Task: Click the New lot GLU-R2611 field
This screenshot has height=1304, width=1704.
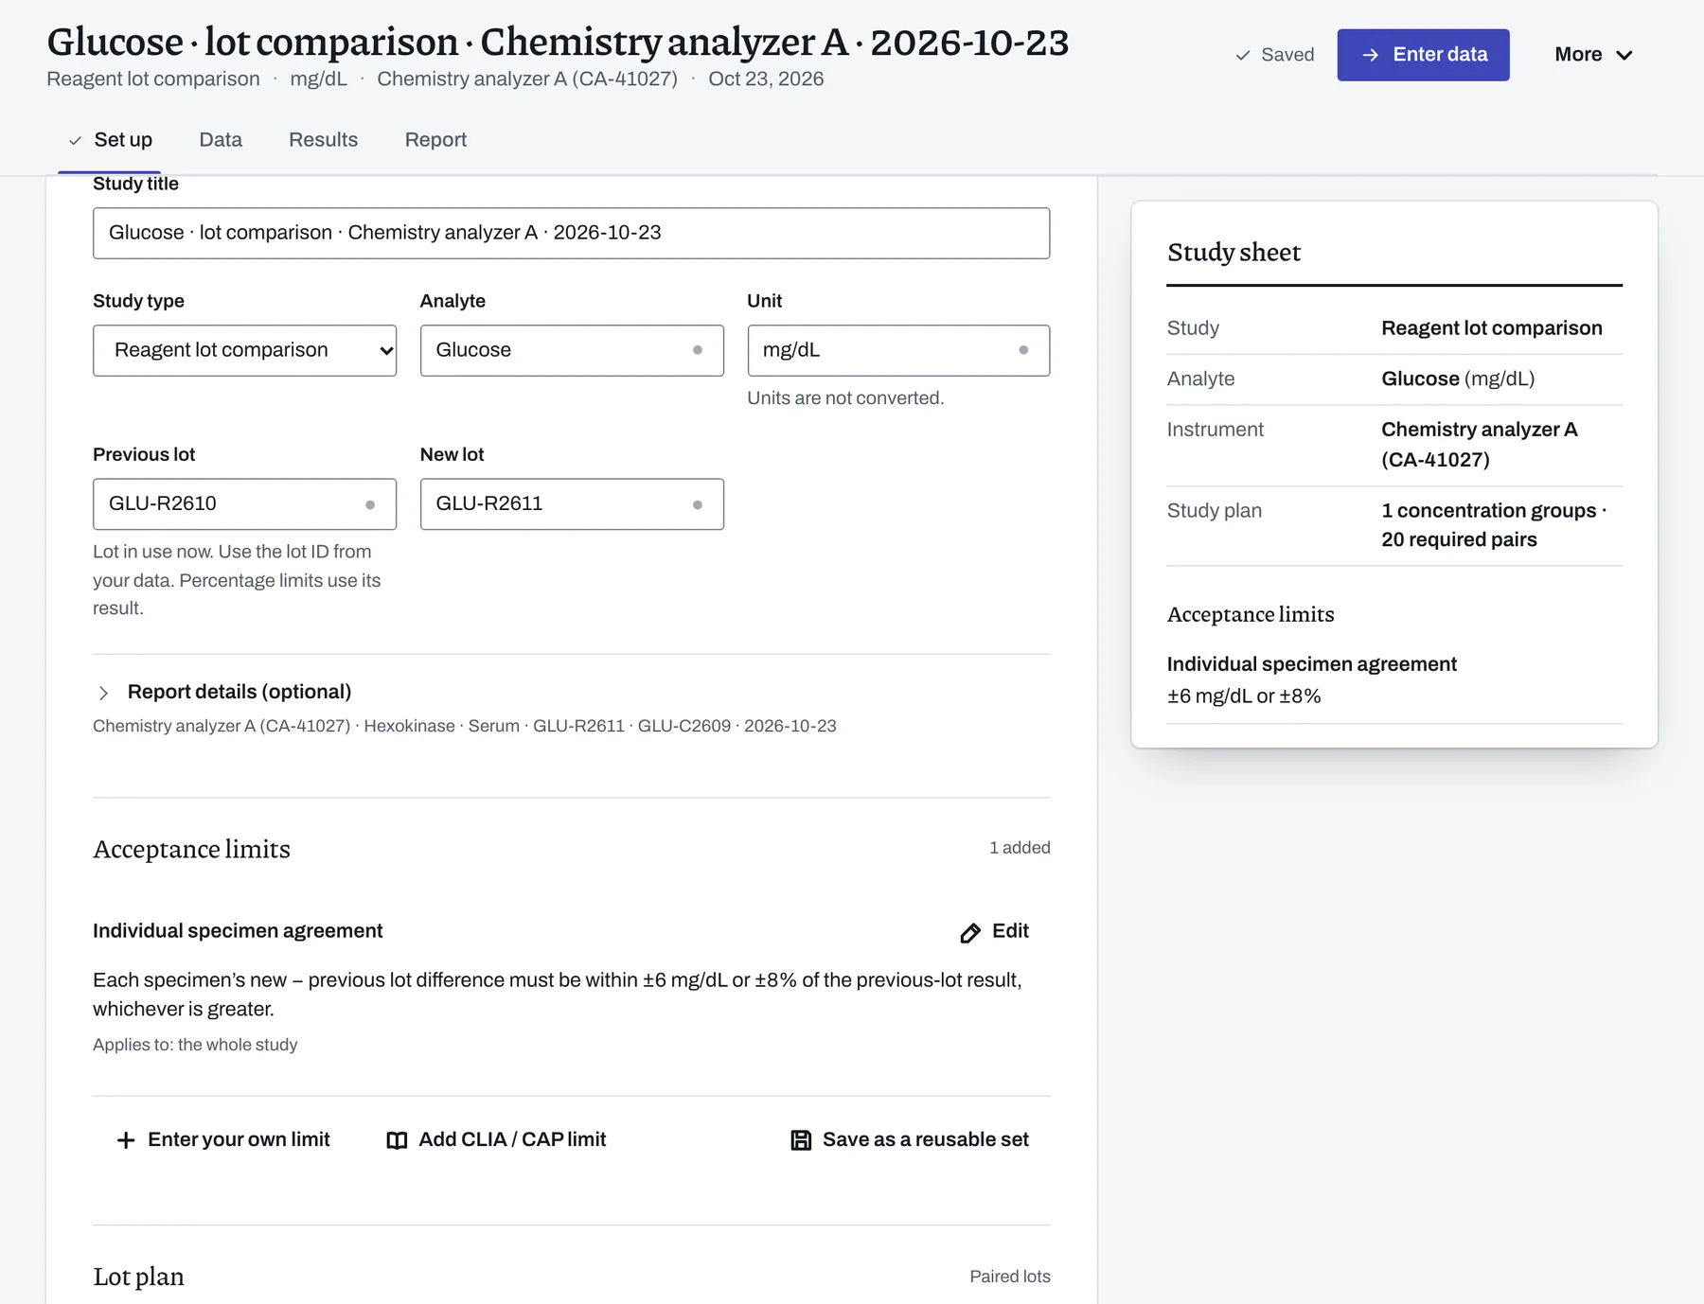Action: pyautogui.click(x=572, y=504)
